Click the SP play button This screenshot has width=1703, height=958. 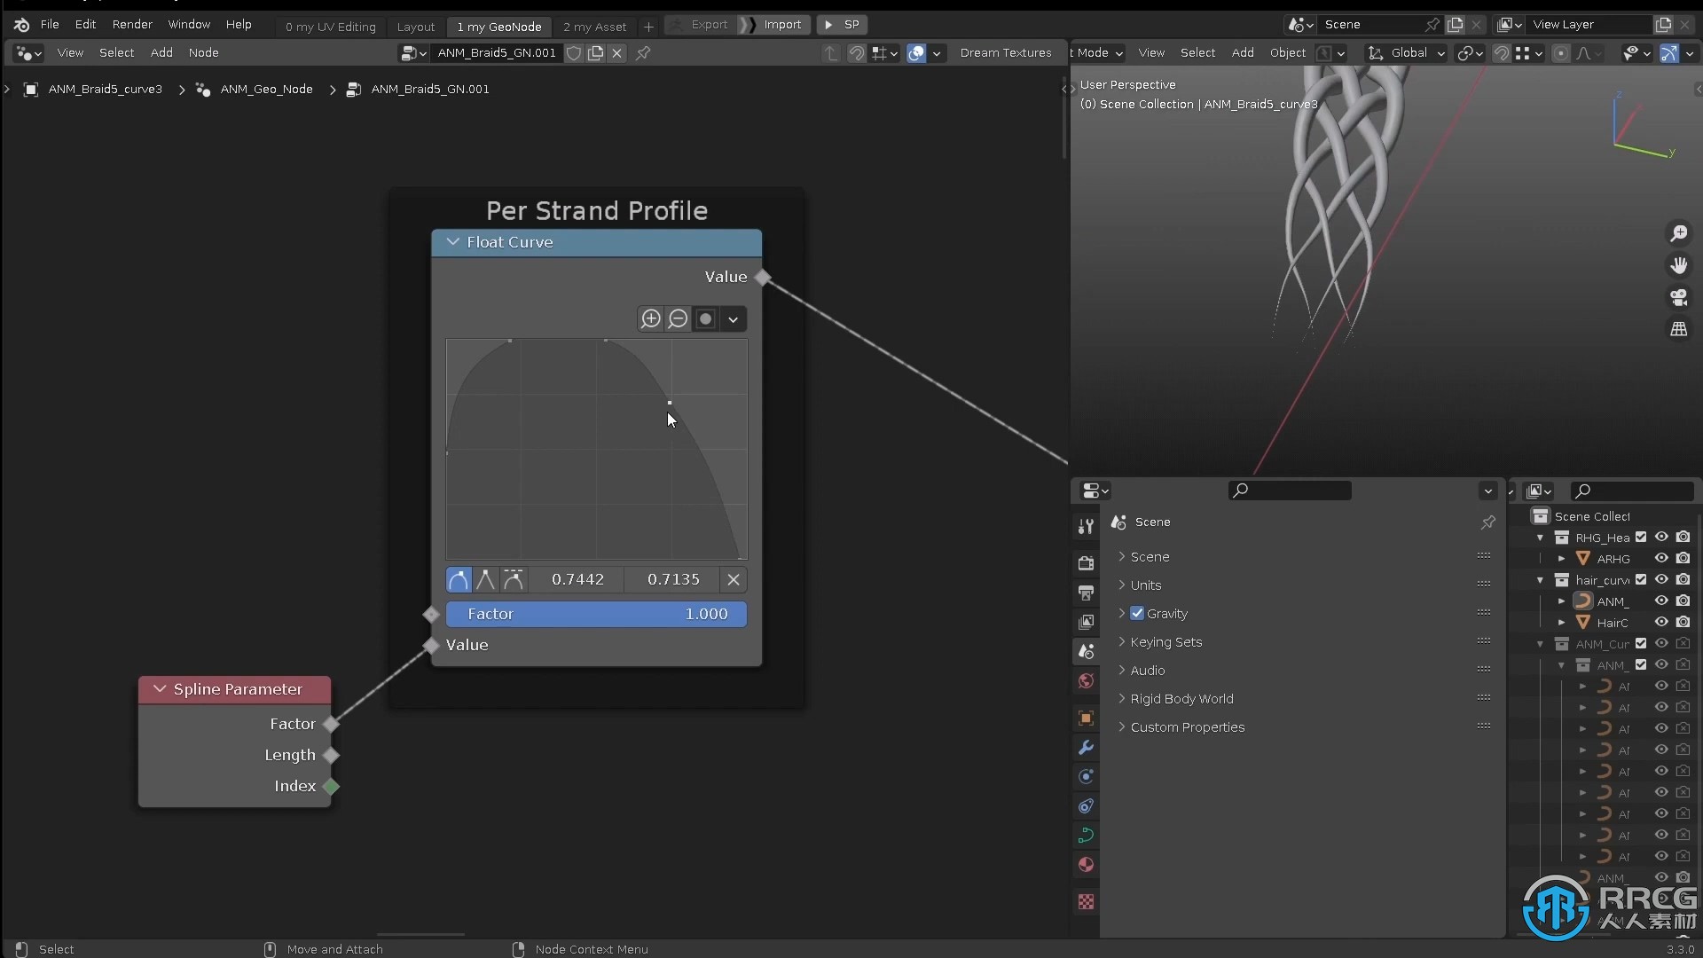tap(842, 25)
